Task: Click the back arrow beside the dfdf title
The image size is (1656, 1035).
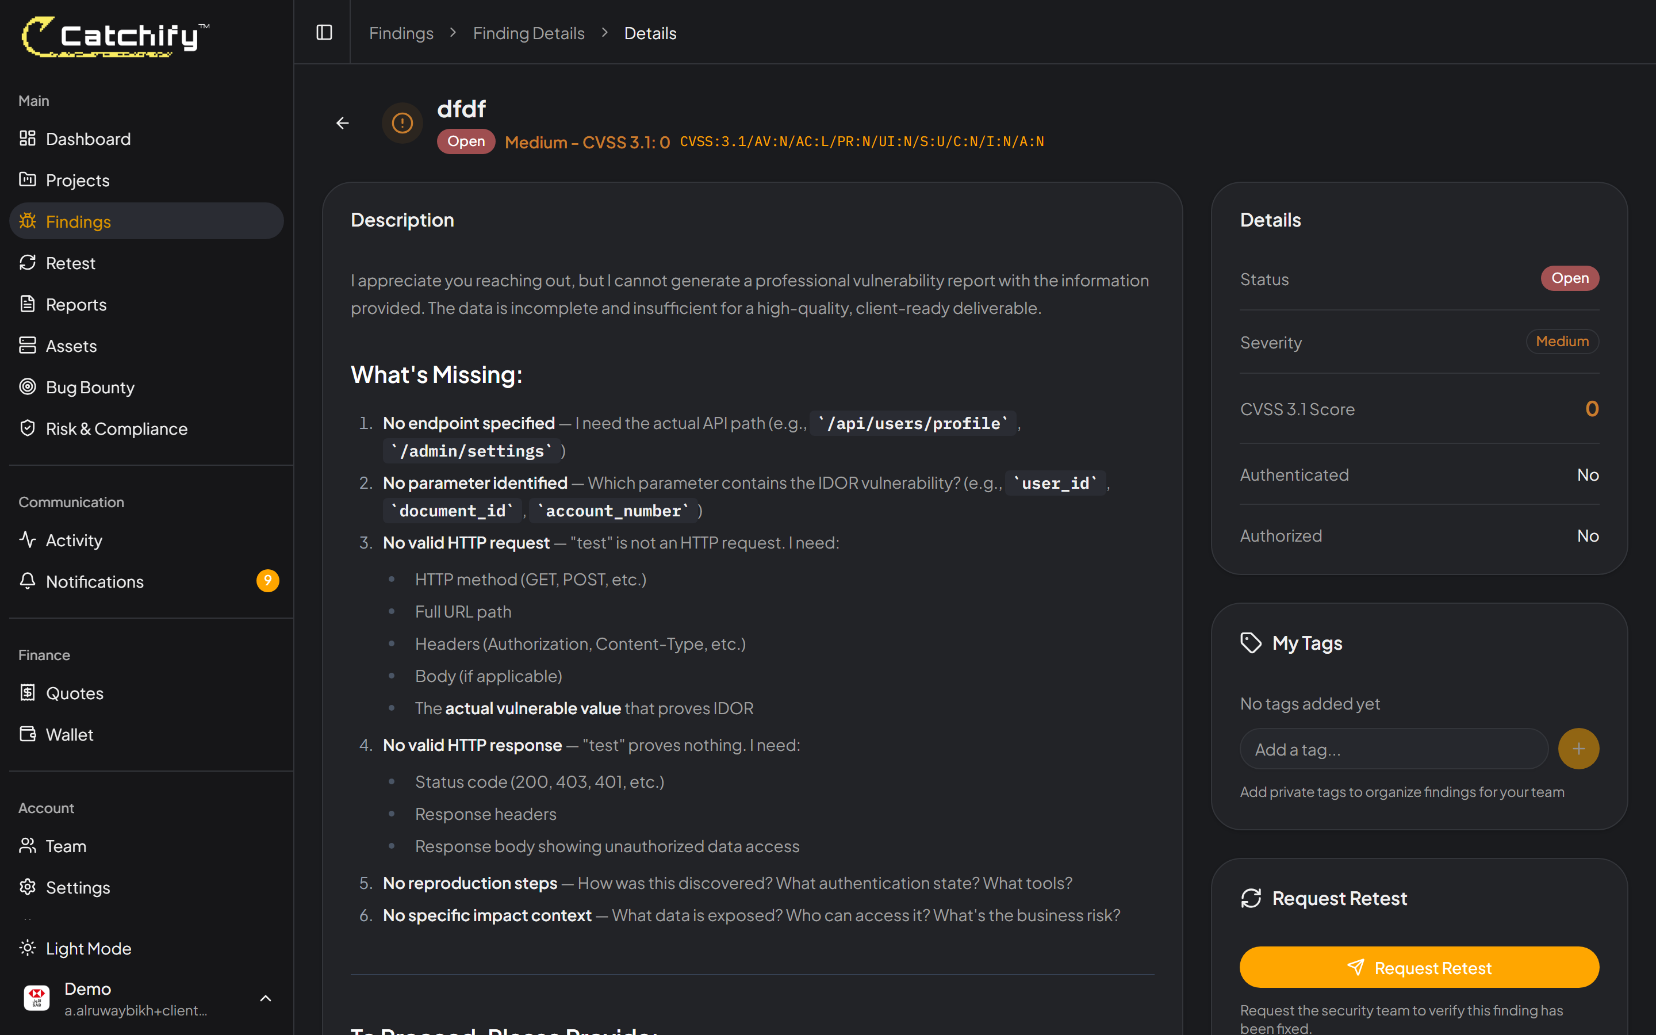Action: pyautogui.click(x=343, y=122)
